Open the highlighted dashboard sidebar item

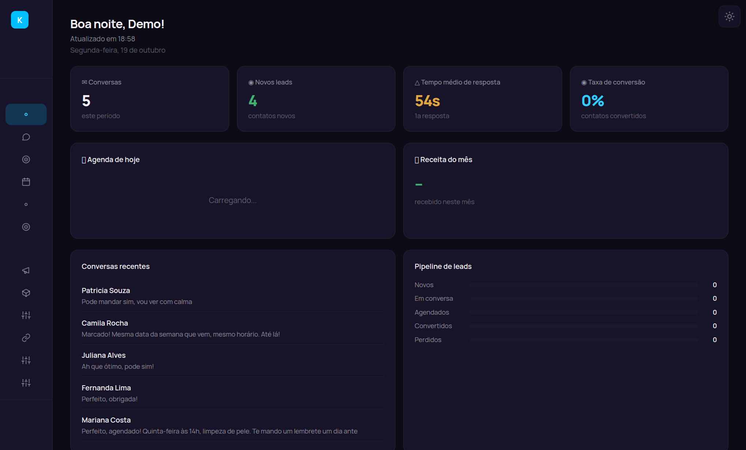point(26,115)
